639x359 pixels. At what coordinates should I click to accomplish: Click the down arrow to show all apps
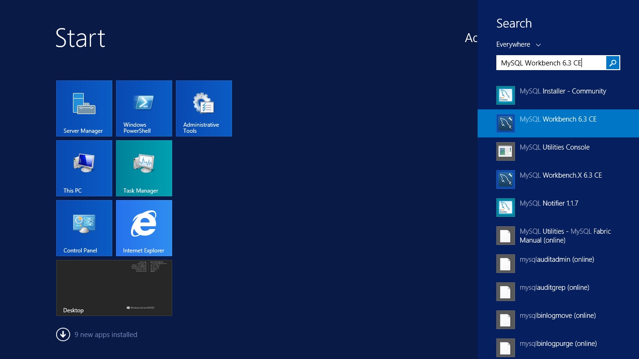(x=63, y=335)
